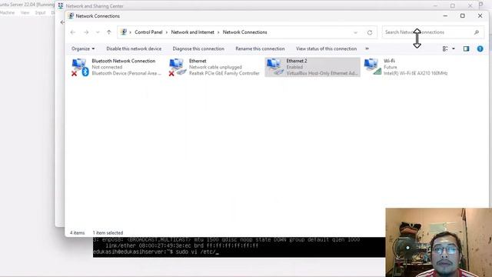The image size is (492, 277).
Task: Click 'Network cable unplugged' status text
Action: [215, 67]
